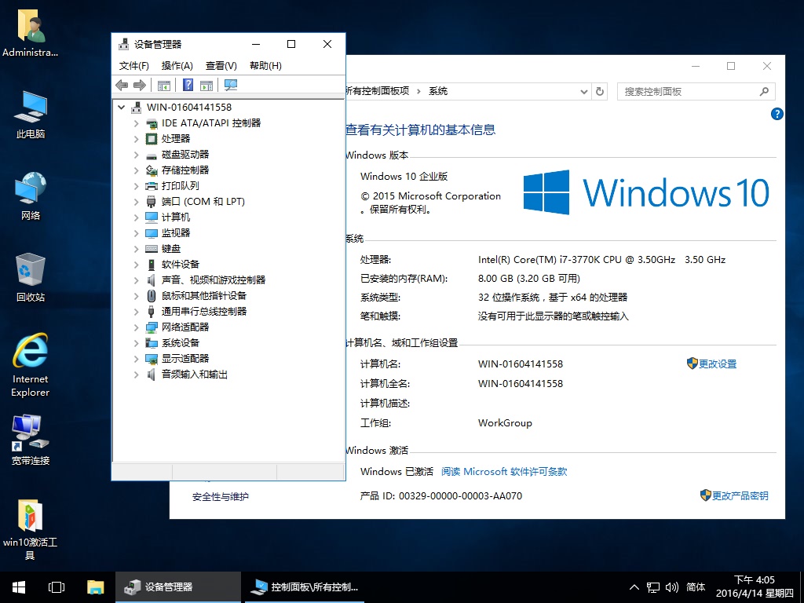Click the 安全性与维护 link
The image size is (804, 603).
coord(221,497)
